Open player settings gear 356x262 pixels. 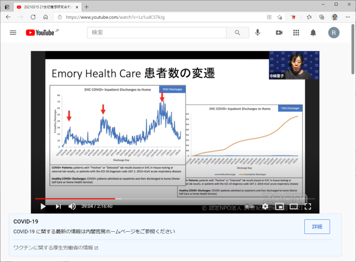[265, 206]
